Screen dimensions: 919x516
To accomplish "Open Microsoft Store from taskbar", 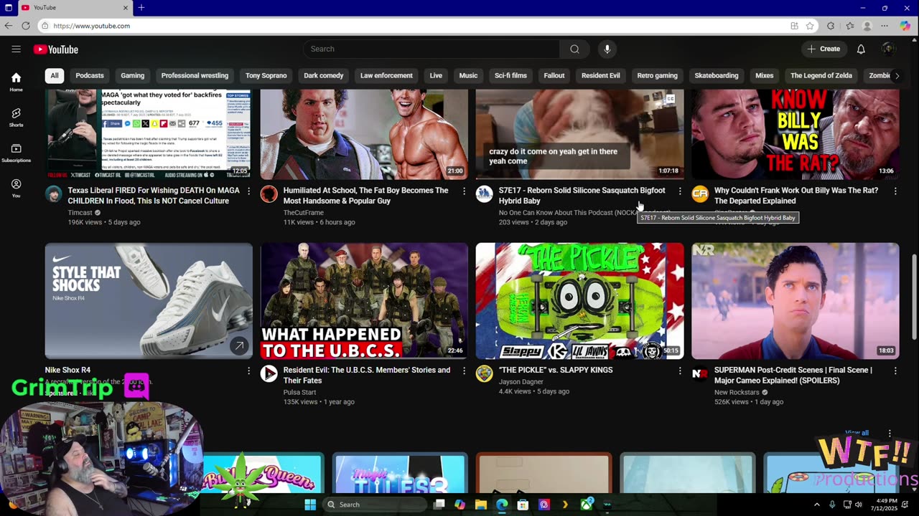I will [523, 505].
